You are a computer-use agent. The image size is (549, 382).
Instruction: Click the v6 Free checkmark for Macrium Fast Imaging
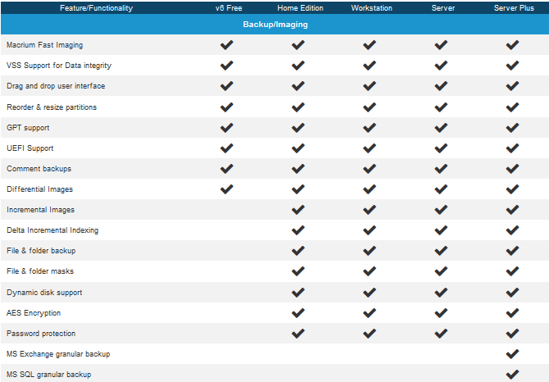click(226, 45)
